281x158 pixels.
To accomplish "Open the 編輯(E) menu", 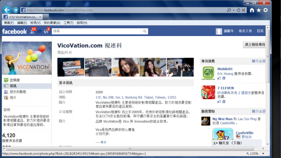I will tap(22, 23).
